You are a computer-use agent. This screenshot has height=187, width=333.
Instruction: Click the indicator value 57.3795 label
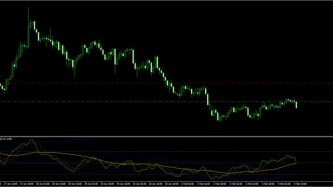coord(8,139)
